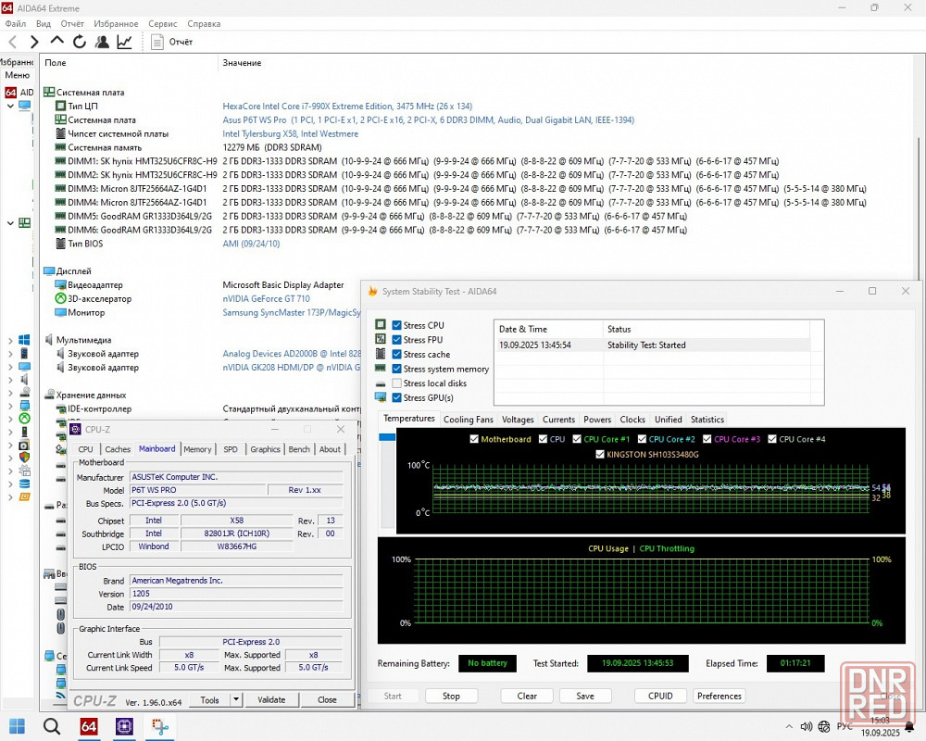The width and height of the screenshot is (926, 741).
Task: Open Windows Search from the taskbar
Action: pos(53,726)
